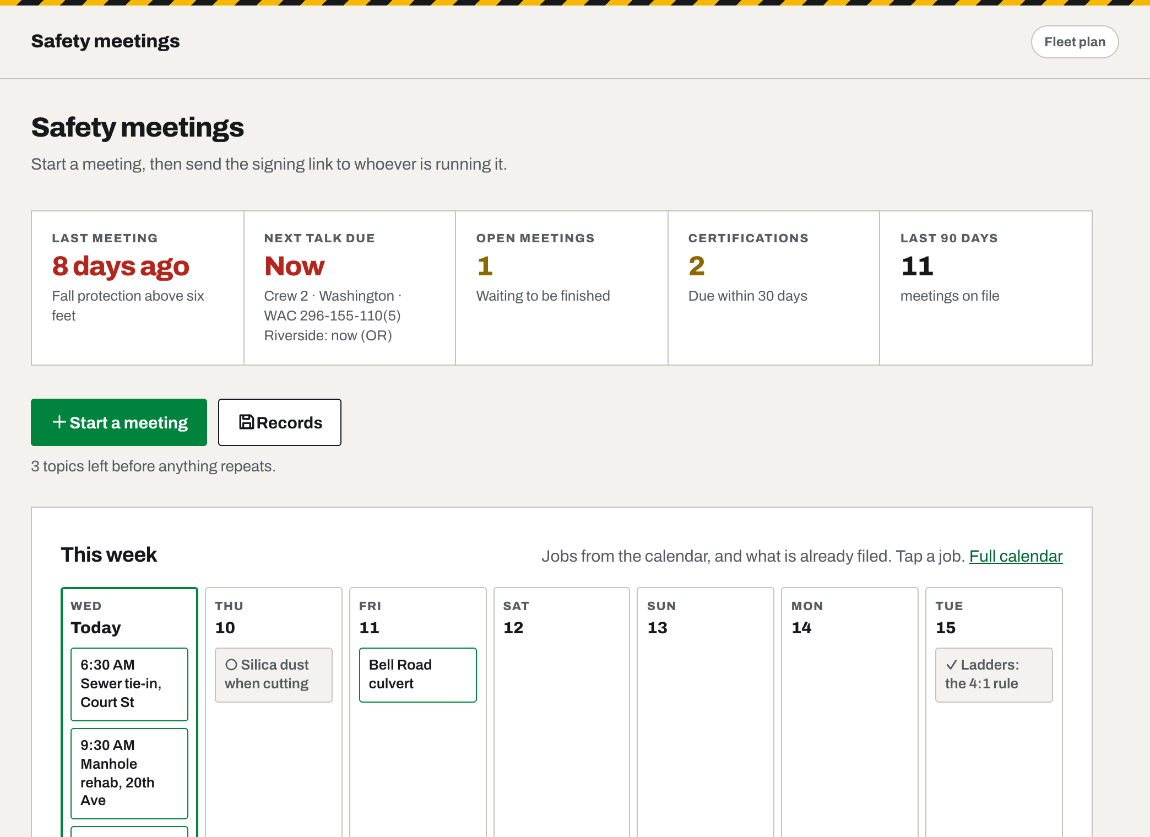Click the SAT 12 day header
The width and height of the screenshot is (1150, 837).
pos(516,618)
